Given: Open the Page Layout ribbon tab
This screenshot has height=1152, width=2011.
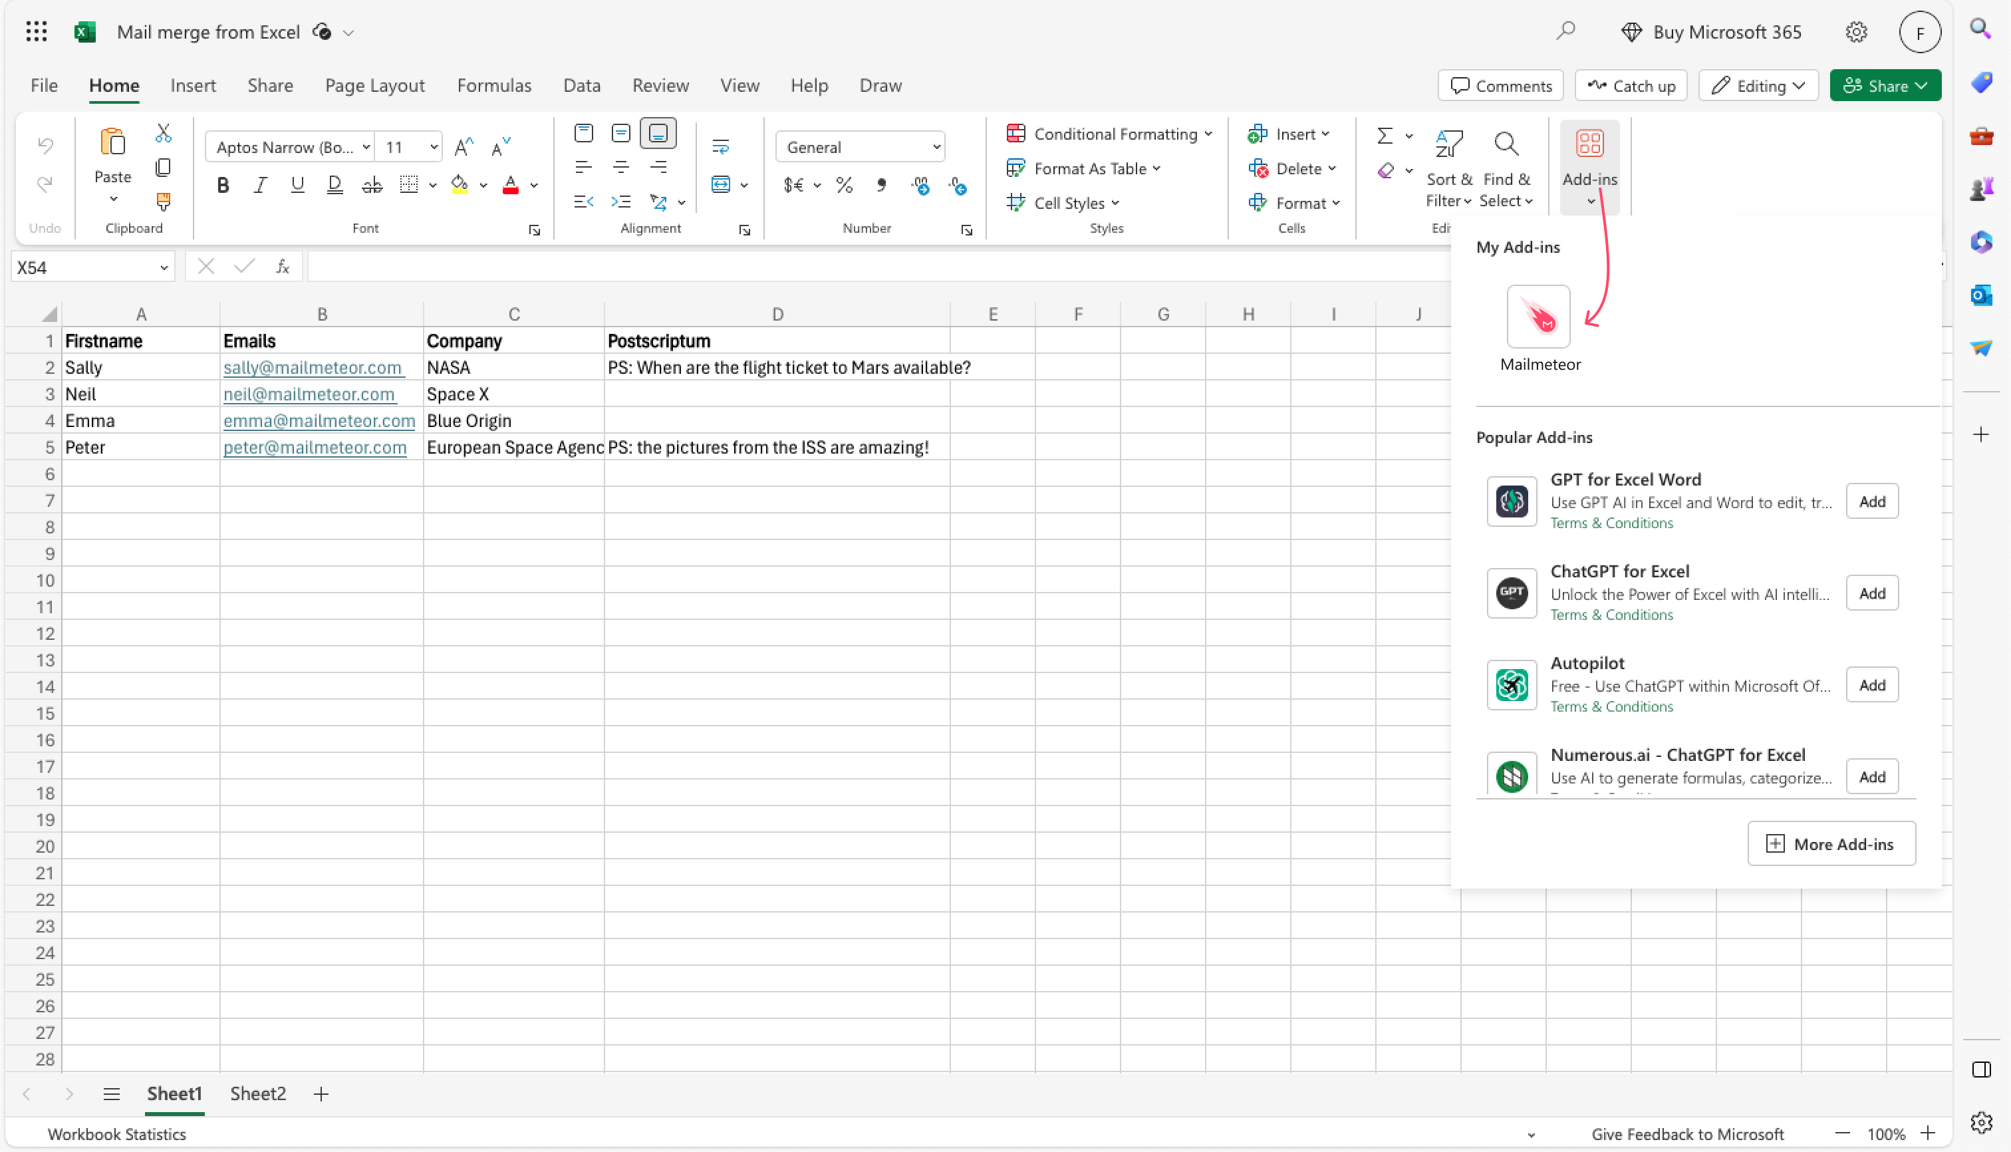Looking at the screenshot, I should (374, 84).
